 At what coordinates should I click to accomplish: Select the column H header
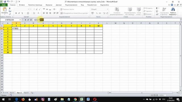click(71, 23)
